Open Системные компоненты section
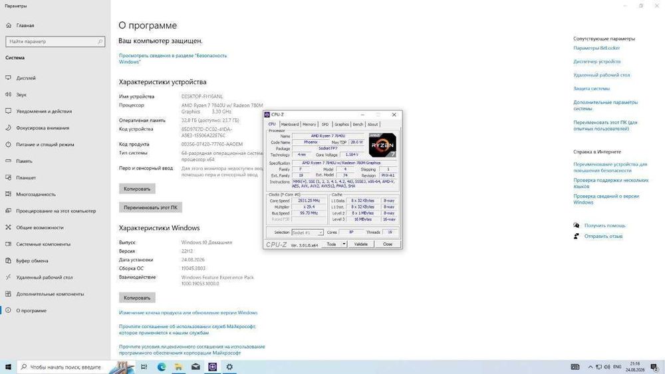This screenshot has width=665, height=374. tap(38, 244)
